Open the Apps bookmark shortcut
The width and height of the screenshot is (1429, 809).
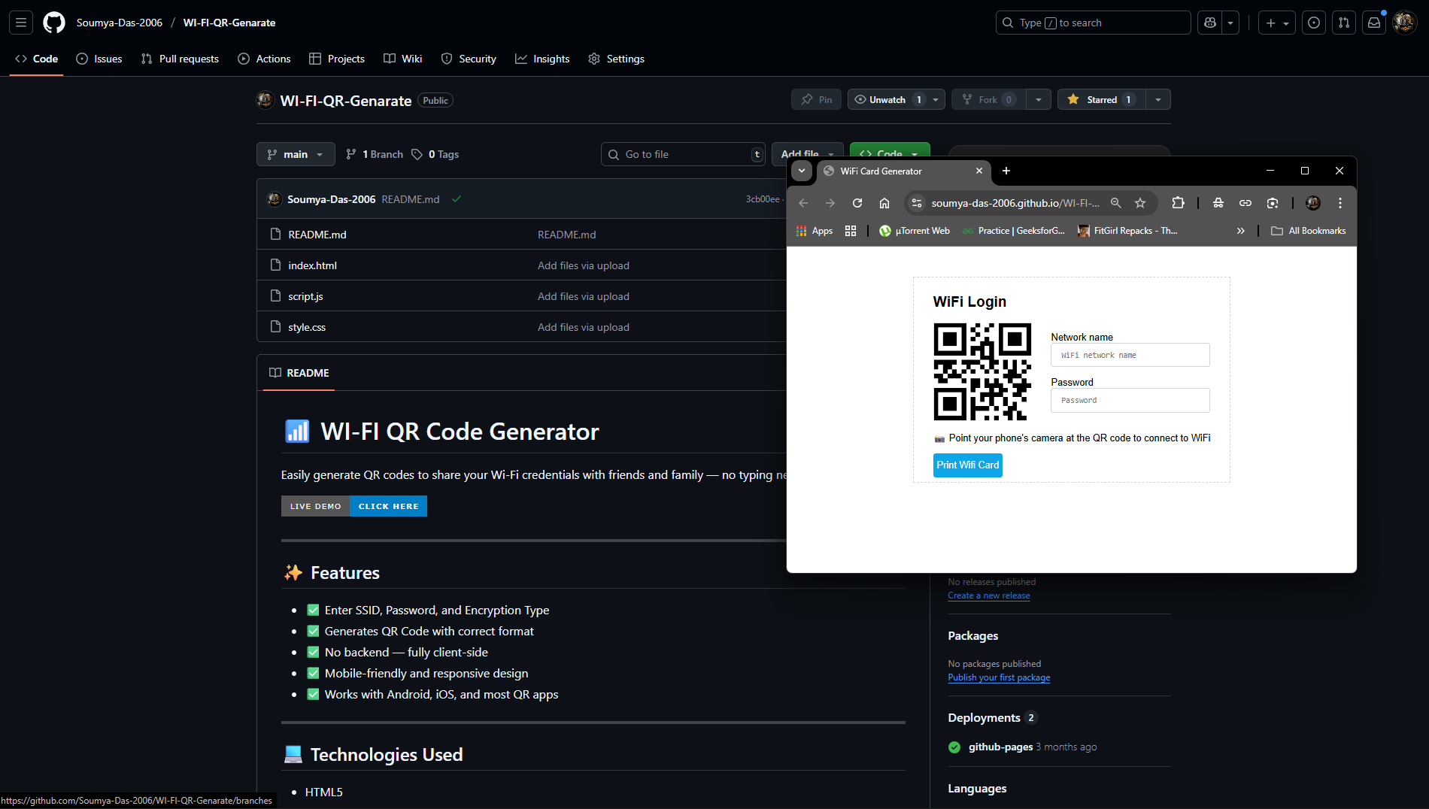(x=815, y=231)
